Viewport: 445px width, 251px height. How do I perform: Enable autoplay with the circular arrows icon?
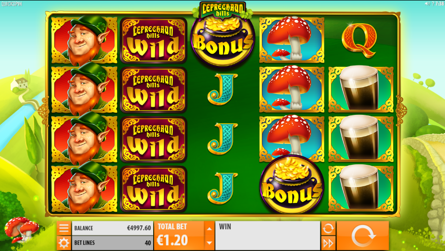[328, 228]
